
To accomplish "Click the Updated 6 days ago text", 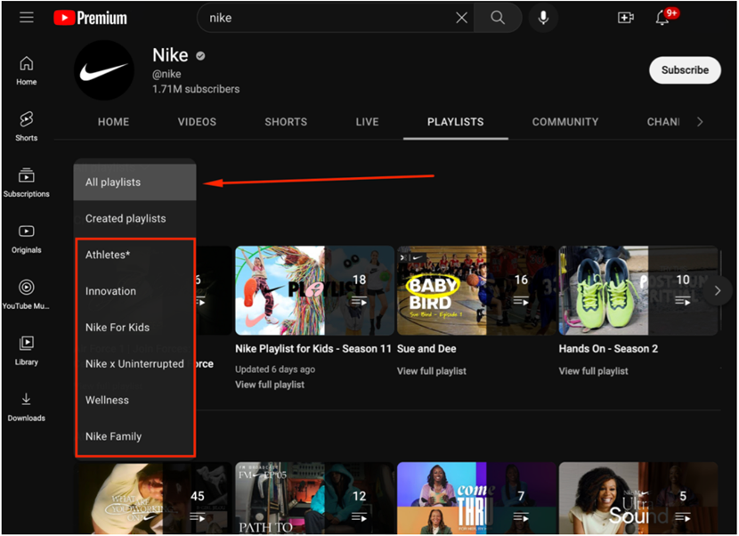I will (275, 370).
